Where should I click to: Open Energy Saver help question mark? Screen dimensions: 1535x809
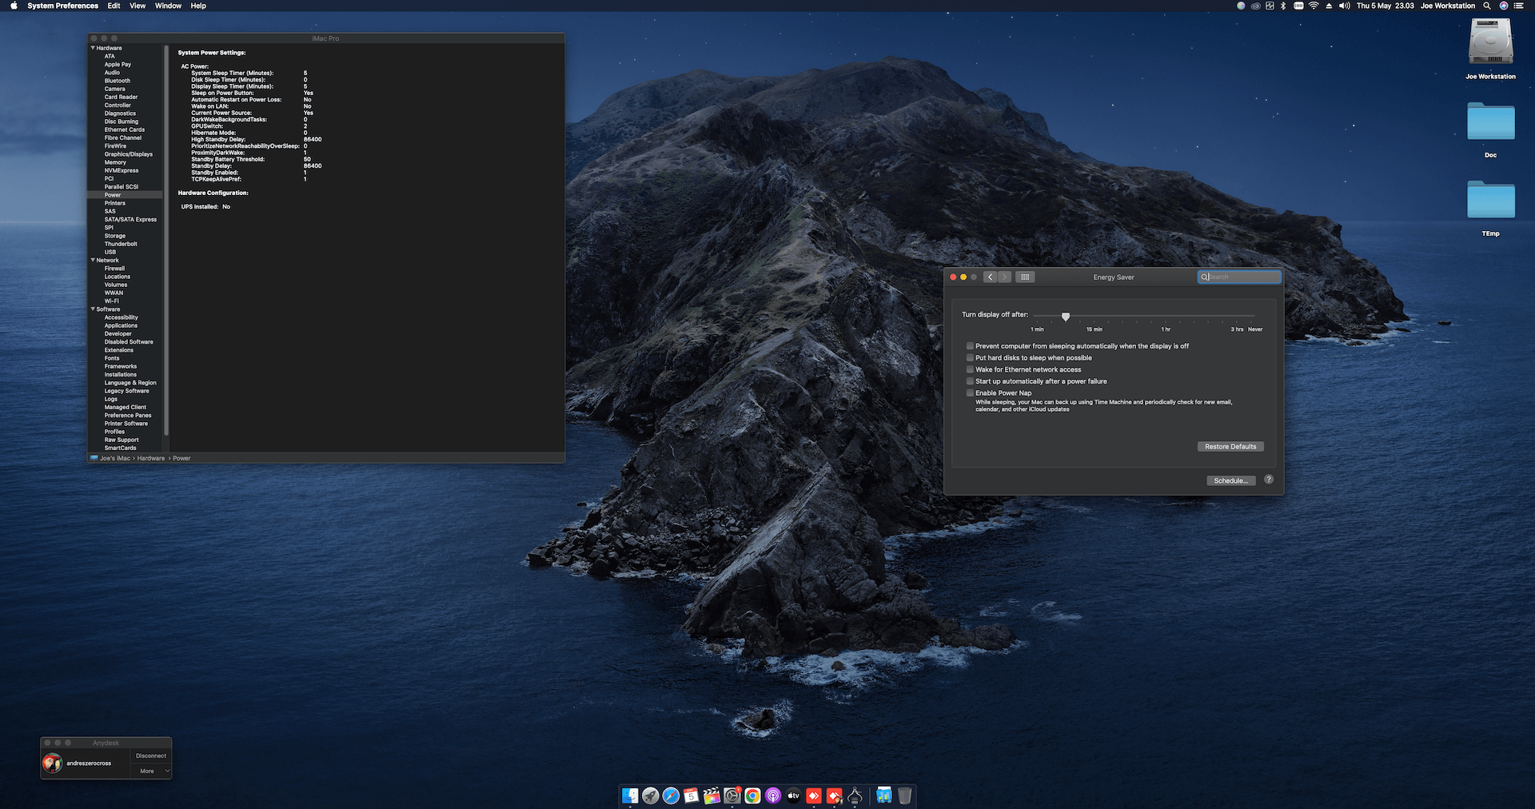point(1269,480)
